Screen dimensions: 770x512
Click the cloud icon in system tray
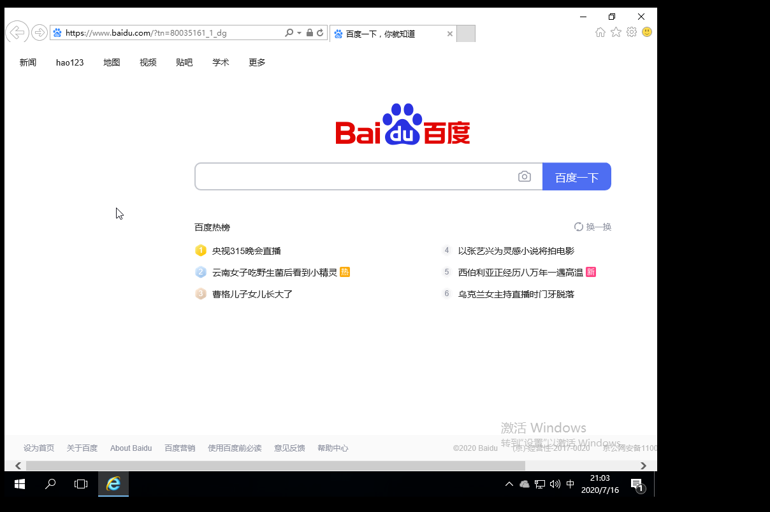(x=525, y=484)
